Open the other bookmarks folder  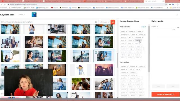click(x=175, y=8)
